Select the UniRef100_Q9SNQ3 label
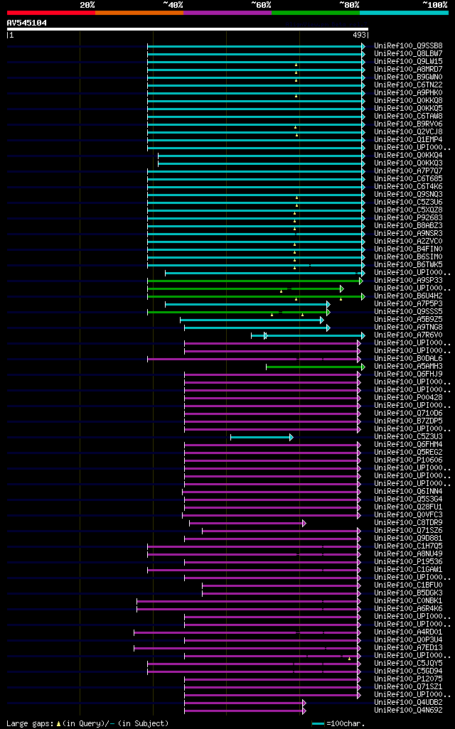The image size is (455, 729). point(409,195)
